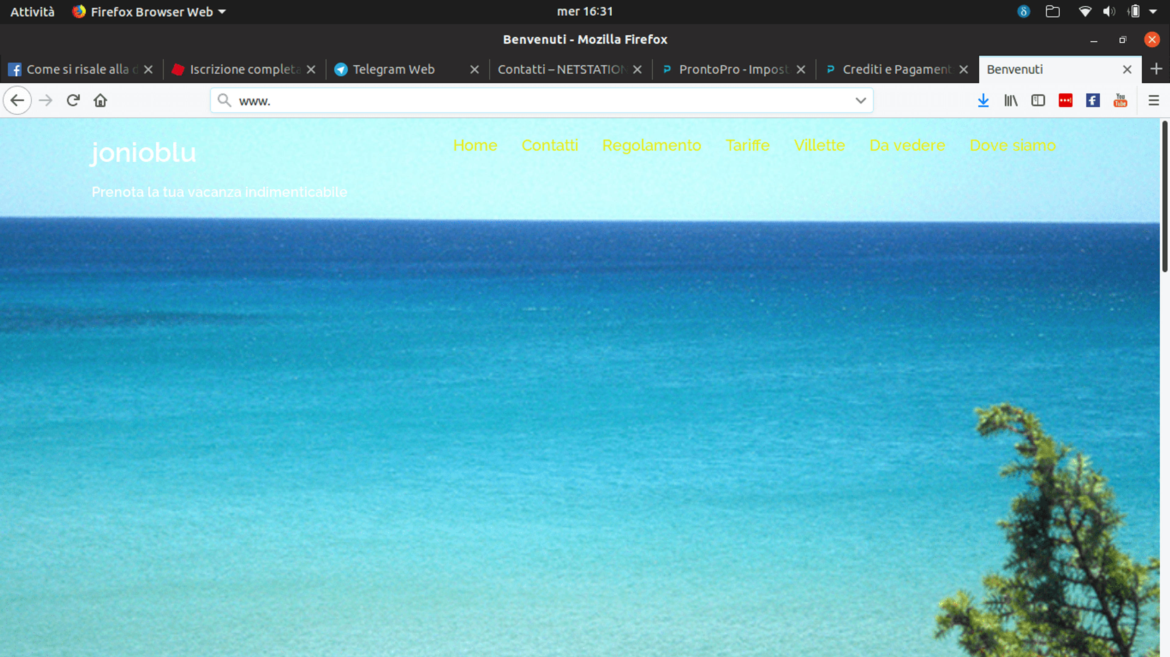The width and height of the screenshot is (1170, 657).
Task: Click the YouTube toolbar shortcut
Action: (1120, 100)
